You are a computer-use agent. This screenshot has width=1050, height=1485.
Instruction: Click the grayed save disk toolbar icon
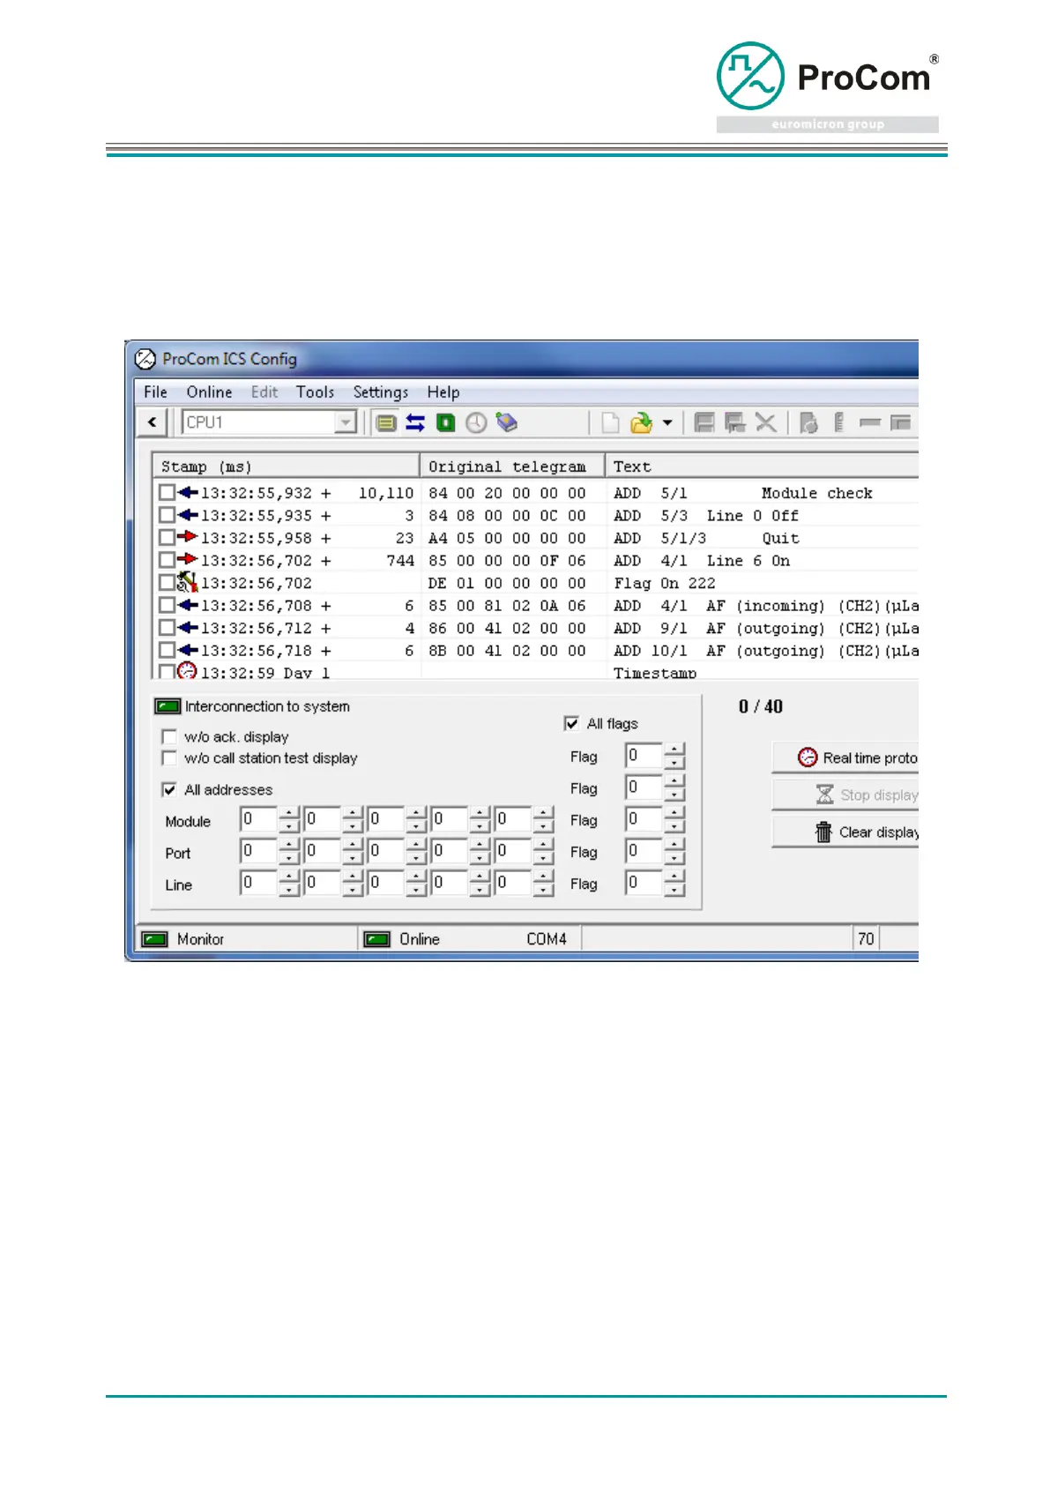[x=704, y=423]
